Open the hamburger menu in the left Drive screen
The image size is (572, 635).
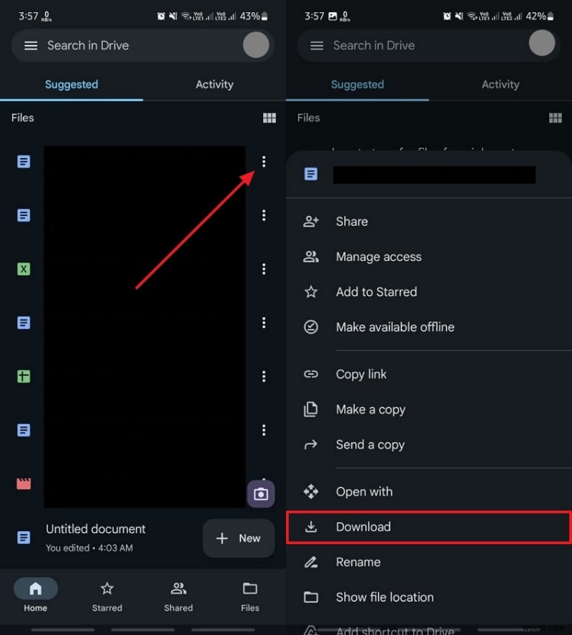(x=31, y=46)
